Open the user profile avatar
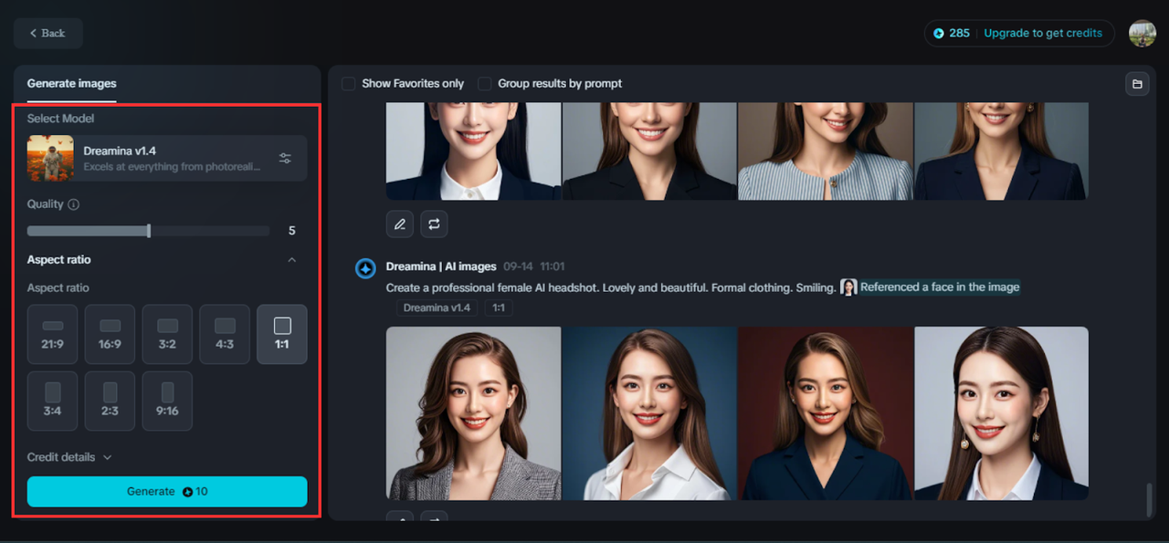The height and width of the screenshot is (543, 1169). click(1142, 33)
